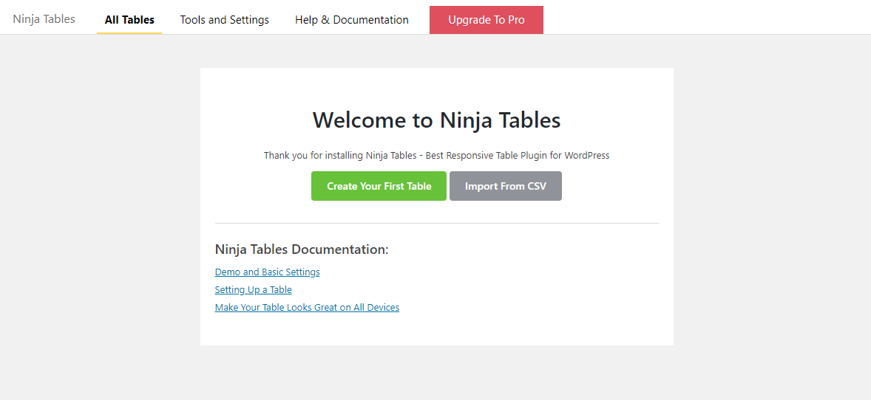Click the 'Thank you for installing' text
The image size is (871, 400).
point(437,155)
